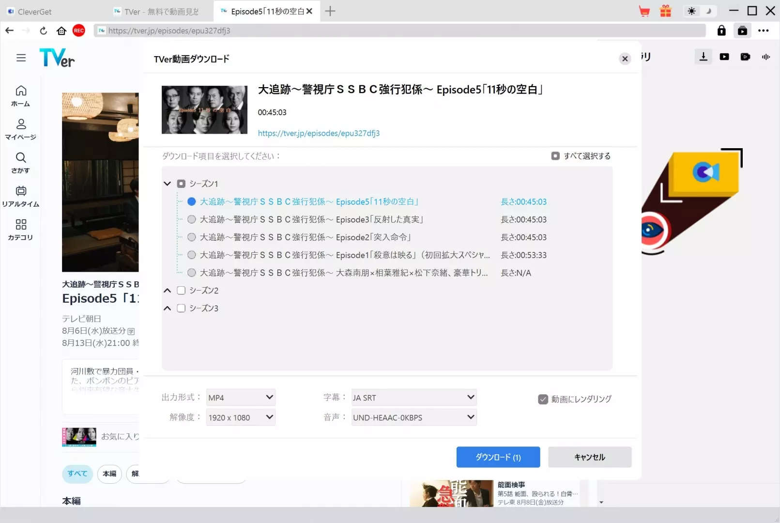This screenshot has width=780, height=523.
Task: Collapse the シーズン1 tree chevron
Action: pos(168,184)
